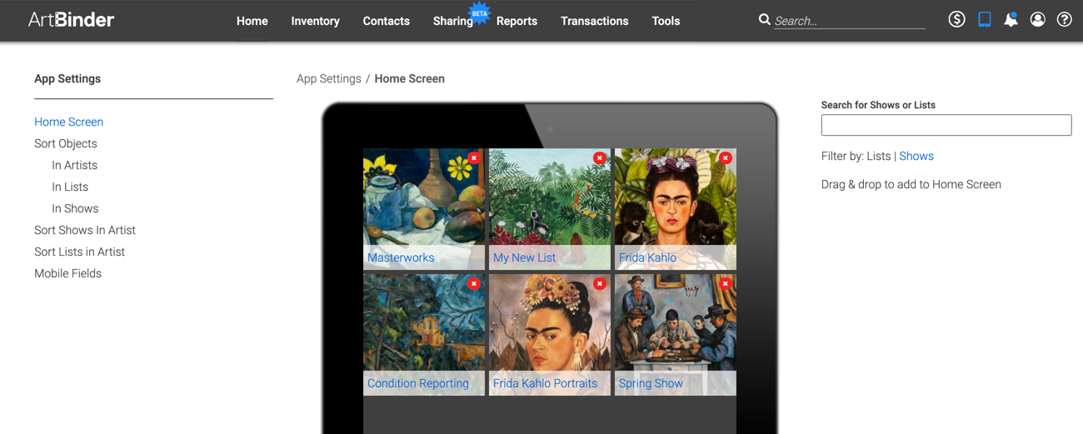Click the My New List label
1083x434 pixels.
click(x=524, y=257)
